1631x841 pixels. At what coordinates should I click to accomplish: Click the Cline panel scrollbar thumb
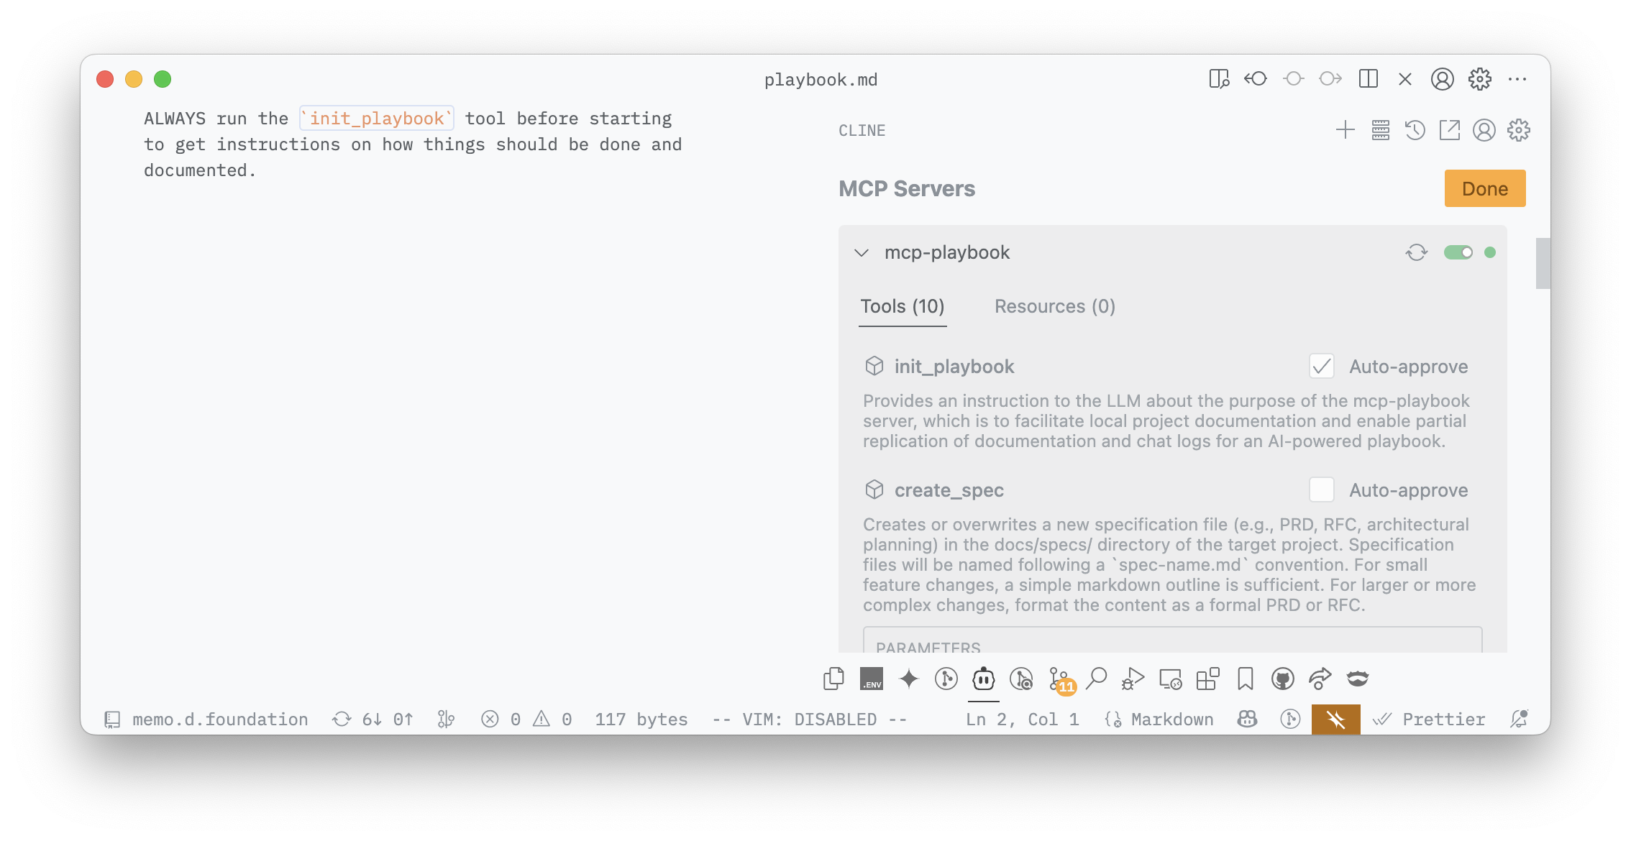pos(1543,263)
